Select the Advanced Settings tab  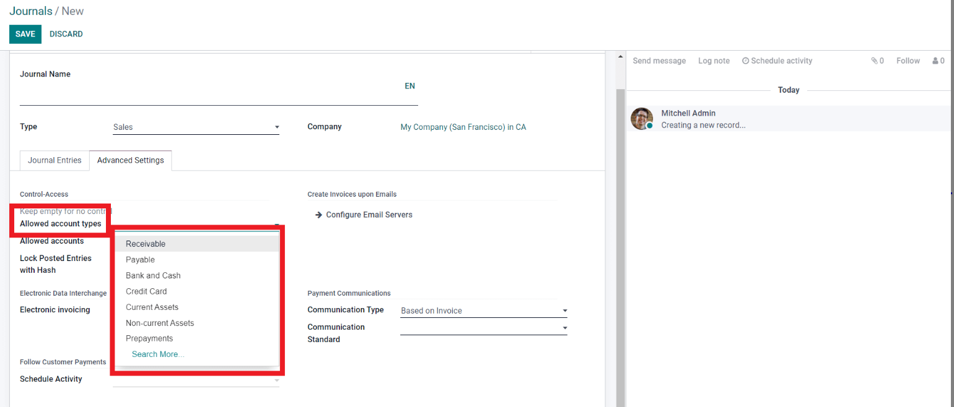point(131,160)
